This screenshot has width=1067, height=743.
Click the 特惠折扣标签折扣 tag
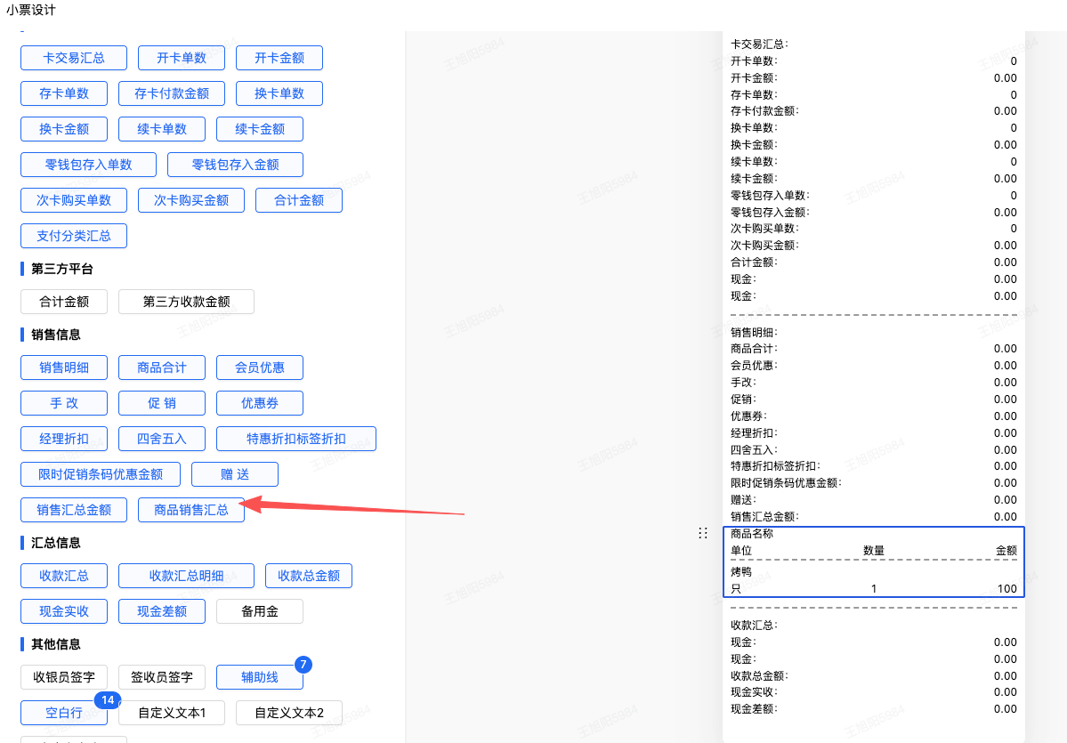(x=296, y=439)
